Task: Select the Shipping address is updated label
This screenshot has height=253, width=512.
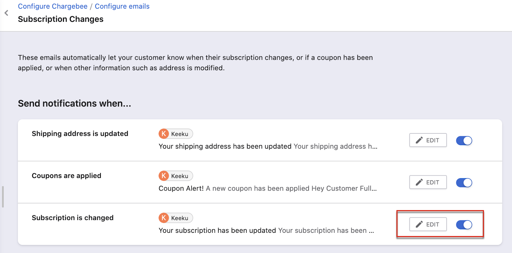Action: 80,134
